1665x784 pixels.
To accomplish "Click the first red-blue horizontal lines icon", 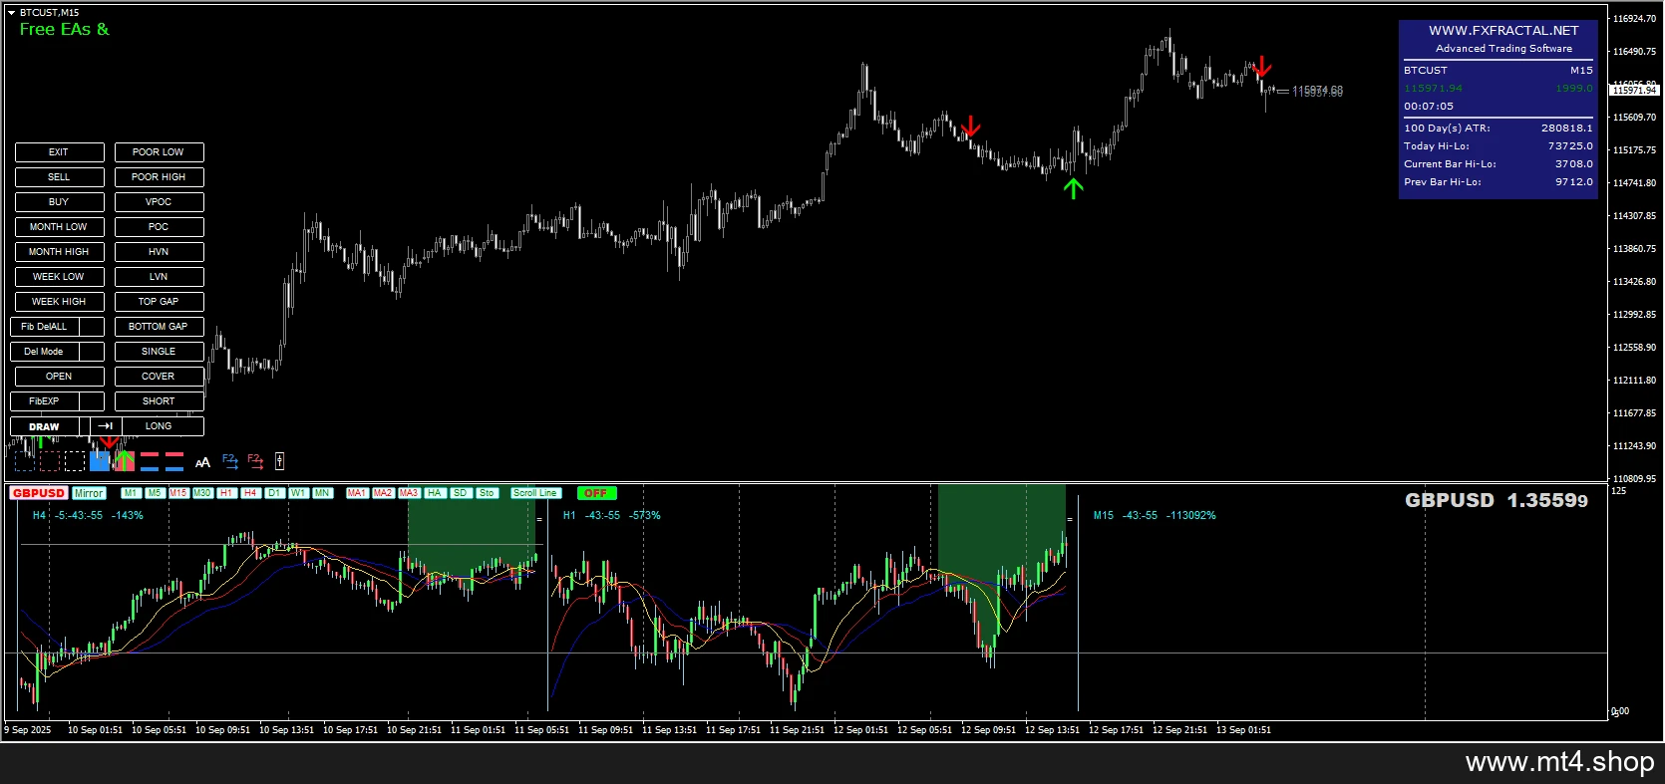I will 150,461.
